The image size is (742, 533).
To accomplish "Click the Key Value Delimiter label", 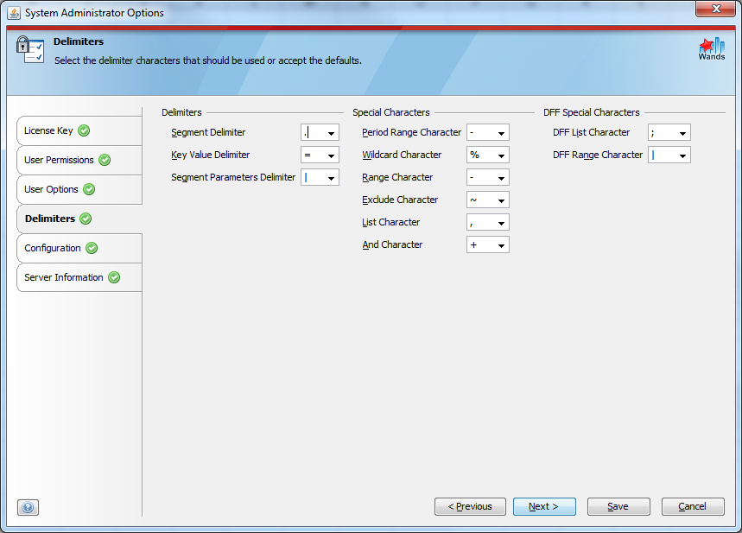I will pos(210,155).
